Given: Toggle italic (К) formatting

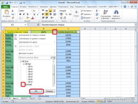Looking at the screenshot, I should [24, 14].
